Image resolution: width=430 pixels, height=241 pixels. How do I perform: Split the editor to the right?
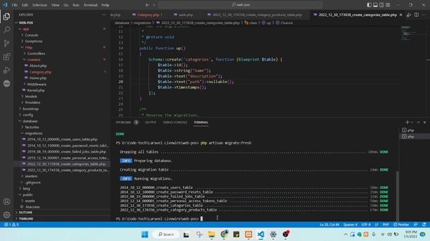click(x=417, y=15)
